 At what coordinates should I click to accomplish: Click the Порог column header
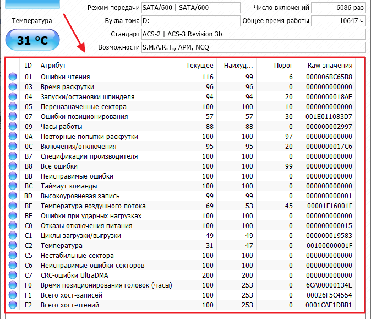(x=283, y=66)
